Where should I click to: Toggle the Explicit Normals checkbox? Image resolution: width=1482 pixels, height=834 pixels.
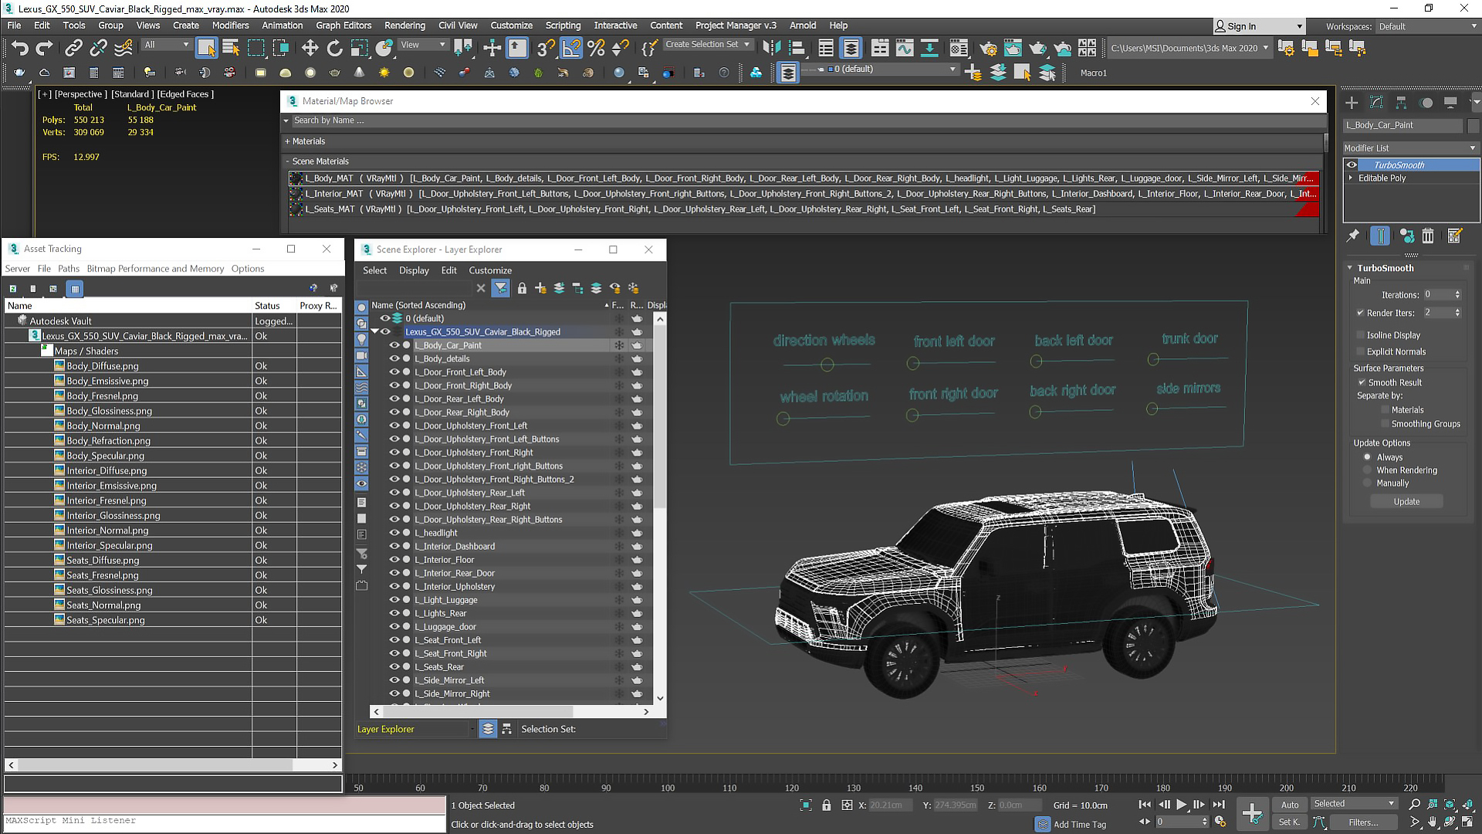tap(1361, 351)
